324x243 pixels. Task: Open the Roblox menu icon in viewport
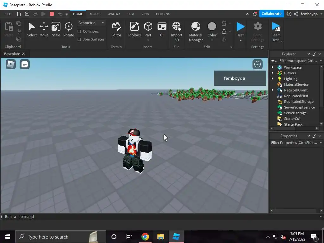(x=11, y=64)
